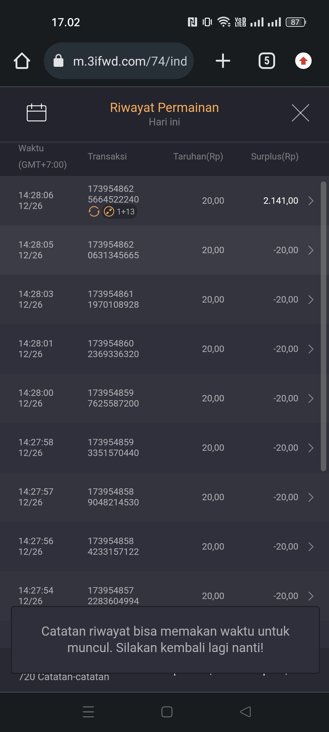
Task: Tap the browser home icon
Action: 22,61
